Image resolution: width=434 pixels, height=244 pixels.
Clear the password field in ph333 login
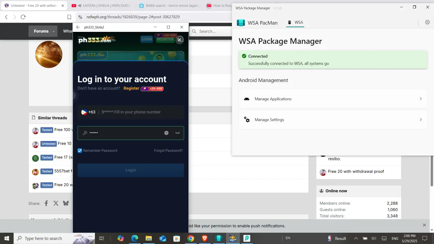coord(166,133)
